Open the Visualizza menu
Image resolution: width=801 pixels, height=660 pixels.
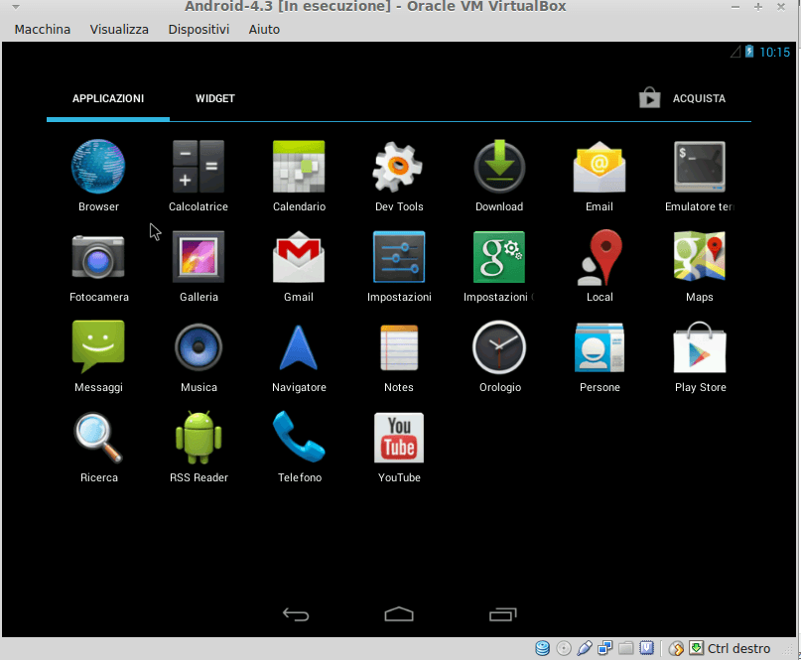(x=119, y=29)
